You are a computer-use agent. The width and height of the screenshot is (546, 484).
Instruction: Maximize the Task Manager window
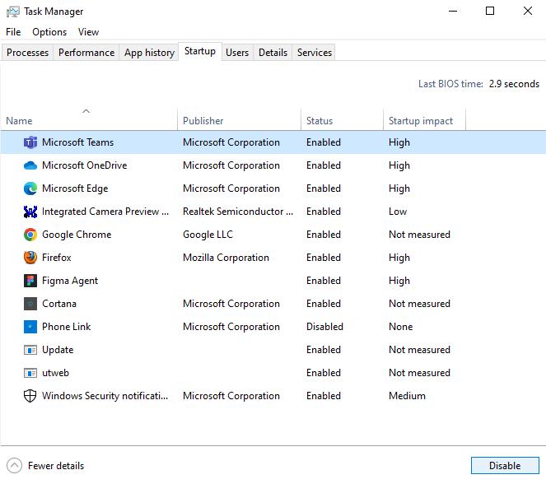point(490,12)
